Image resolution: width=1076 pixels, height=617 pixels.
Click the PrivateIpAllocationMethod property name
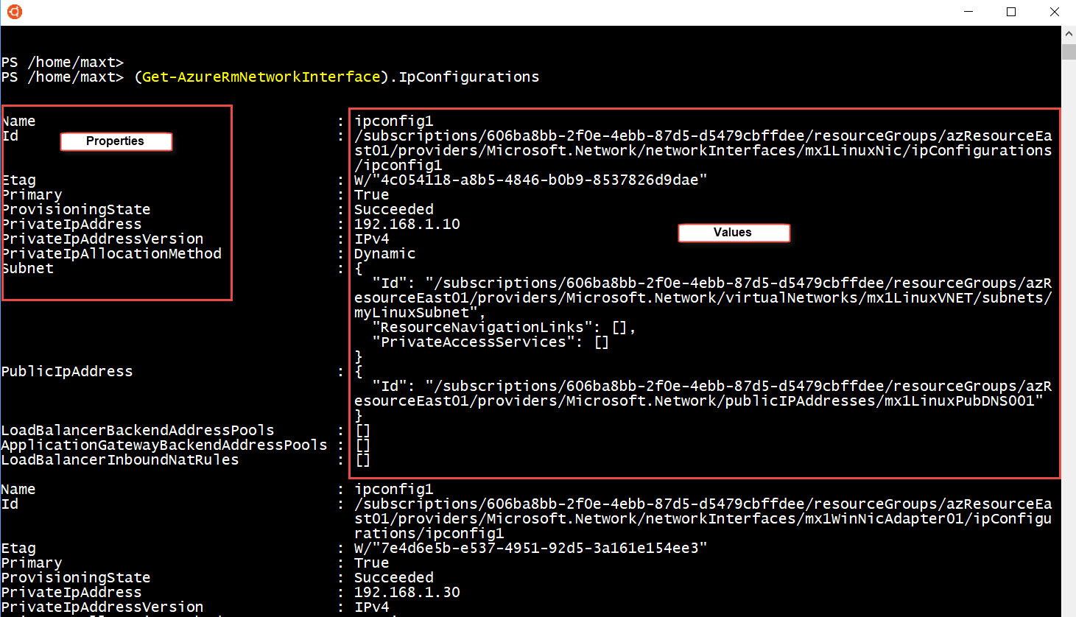click(x=111, y=254)
